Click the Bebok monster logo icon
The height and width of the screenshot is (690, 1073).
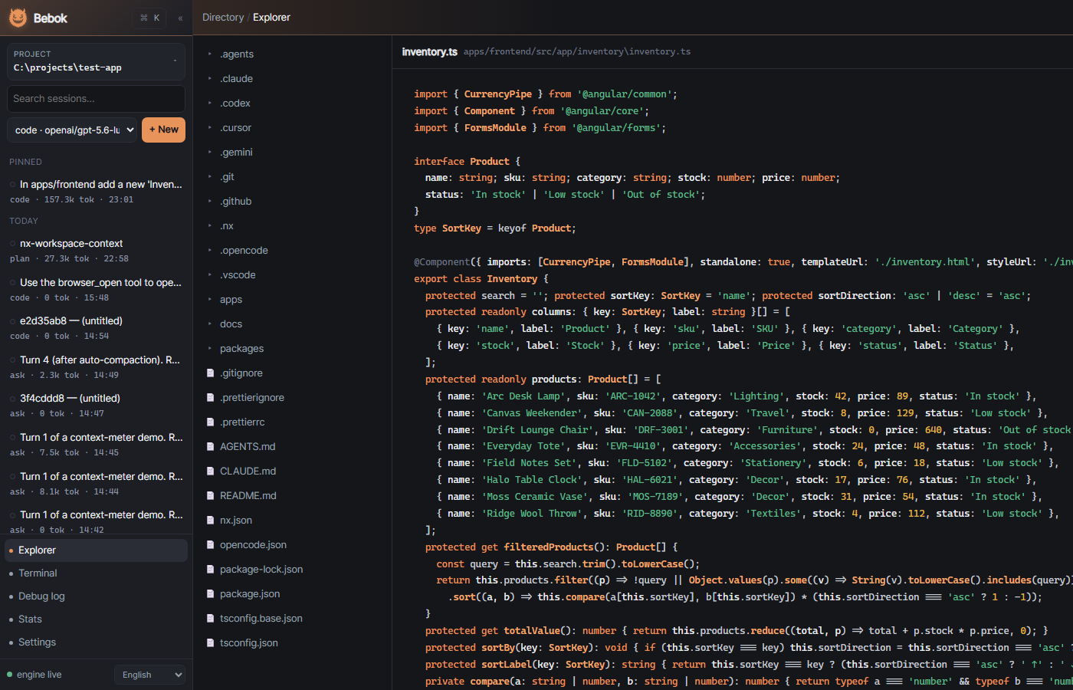point(18,18)
